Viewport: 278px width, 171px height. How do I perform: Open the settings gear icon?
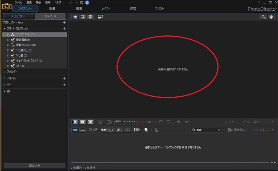(x=82, y=3)
